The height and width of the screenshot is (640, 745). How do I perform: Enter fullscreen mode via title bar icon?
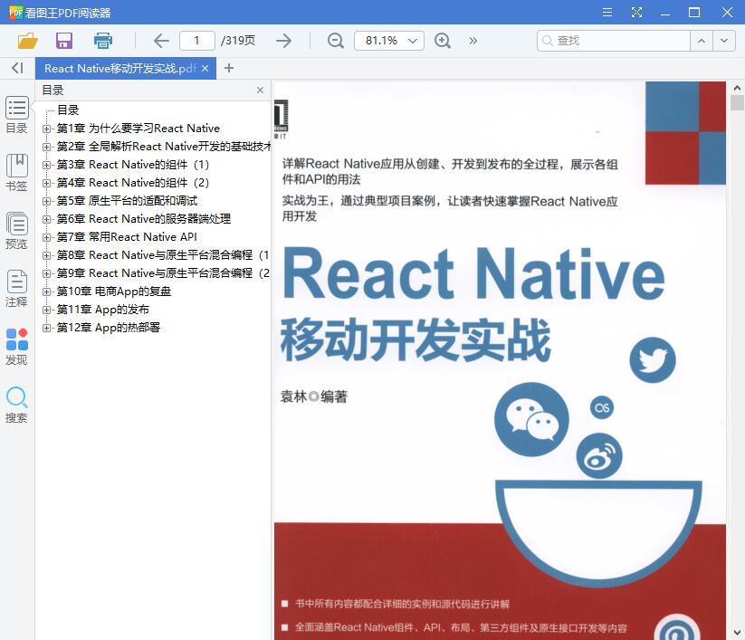pyautogui.click(x=636, y=13)
